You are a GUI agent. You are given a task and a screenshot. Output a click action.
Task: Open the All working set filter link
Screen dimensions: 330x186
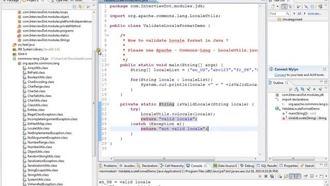[299, 13]
